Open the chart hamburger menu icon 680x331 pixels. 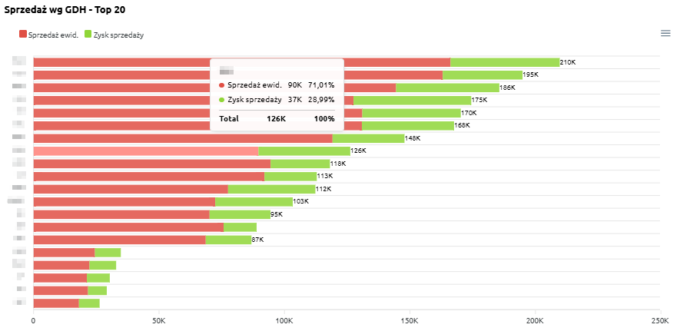pyautogui.click(x=665, y=32)
